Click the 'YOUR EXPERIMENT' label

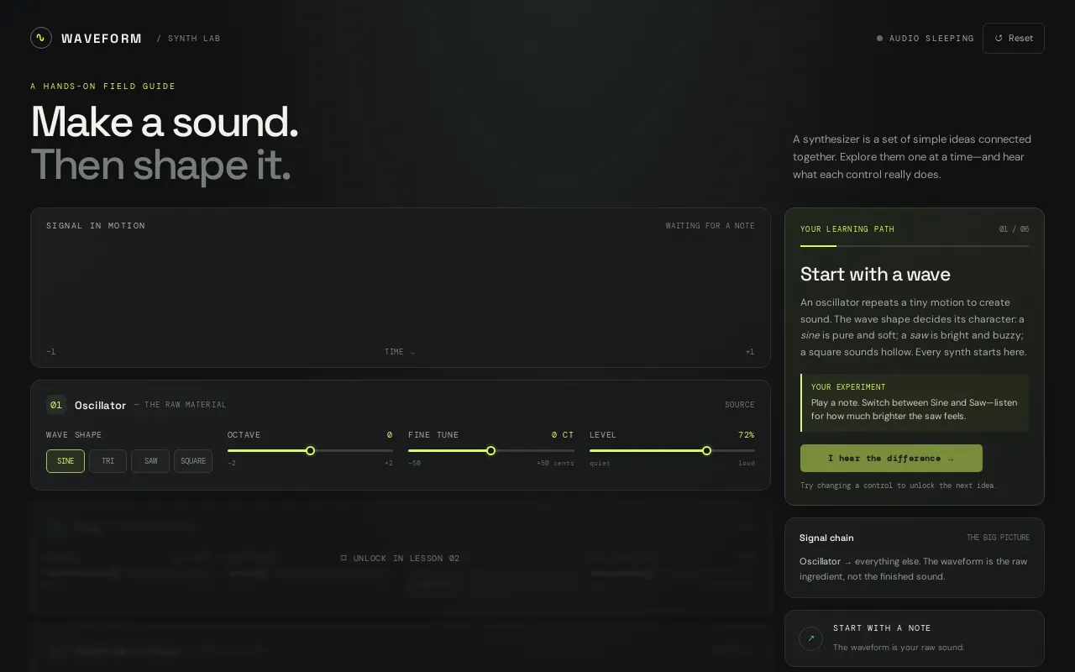pos(848,387)
